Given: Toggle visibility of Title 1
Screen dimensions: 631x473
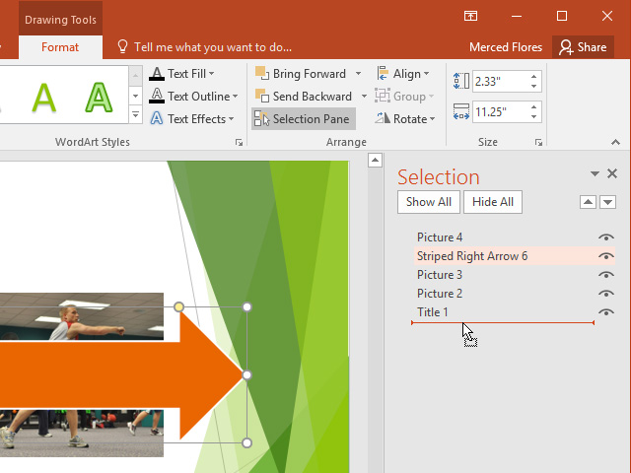Looking at the screenshot, I should tap(606, 312).
